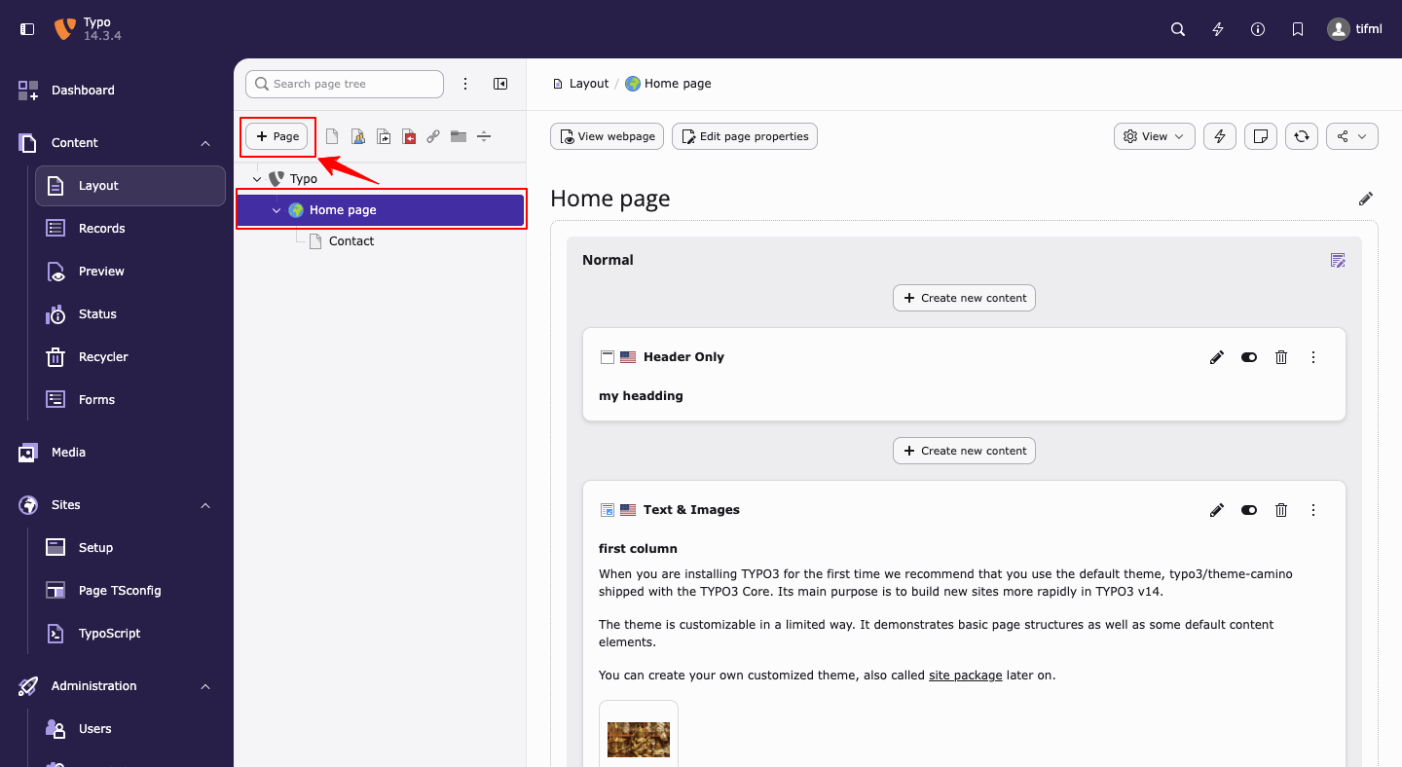Clear page cache with the toolbar lightning icon
The height and width of the screenshot is (767, 1402).
point(1221,136)
